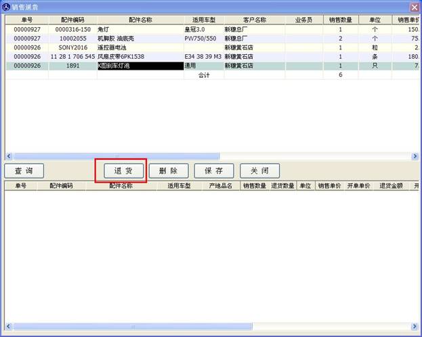Screen dimensions: 422x337
Task: Click the 退货数量 header in lower table
Action: pyautogui.click(x=282, y=185)
